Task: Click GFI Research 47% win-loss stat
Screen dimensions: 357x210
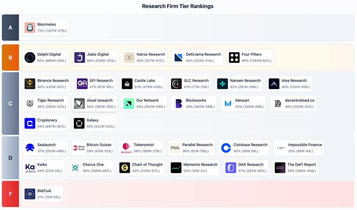Action: pyautogui.click(x=101, y=87)
